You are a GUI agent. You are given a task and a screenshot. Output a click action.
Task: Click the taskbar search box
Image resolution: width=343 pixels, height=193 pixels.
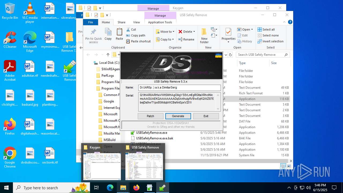click(51, 188)
